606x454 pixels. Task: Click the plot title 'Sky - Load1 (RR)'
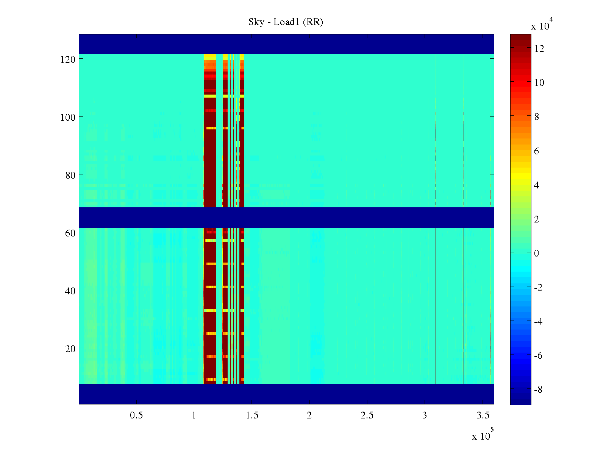[286, 22]
